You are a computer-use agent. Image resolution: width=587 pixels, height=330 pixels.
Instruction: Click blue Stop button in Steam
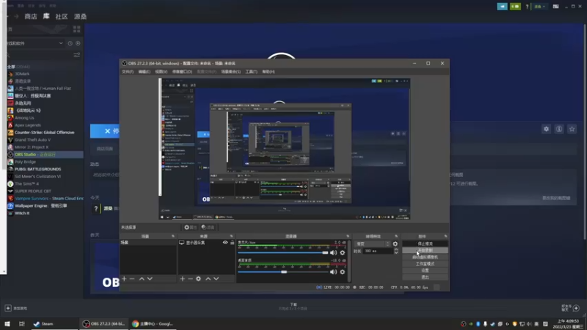(x=105, y=131)
